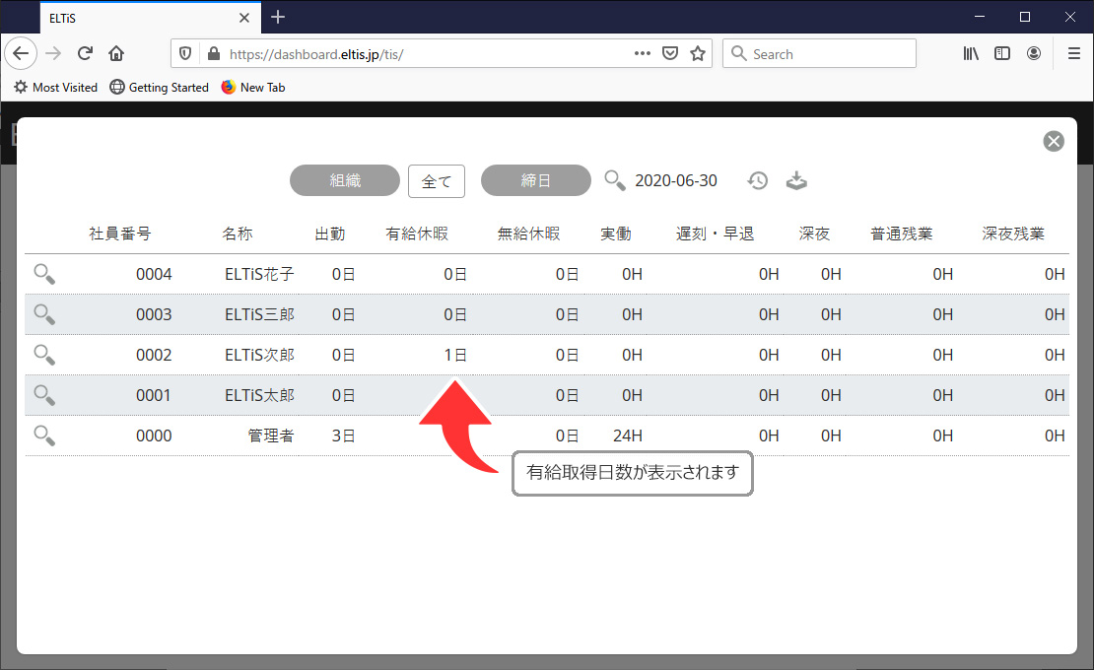The height and width of the screenshot is (670, 1094).
Task: Go to the Firefox home page
Action: pyautogui.click(x=116, y=53)
